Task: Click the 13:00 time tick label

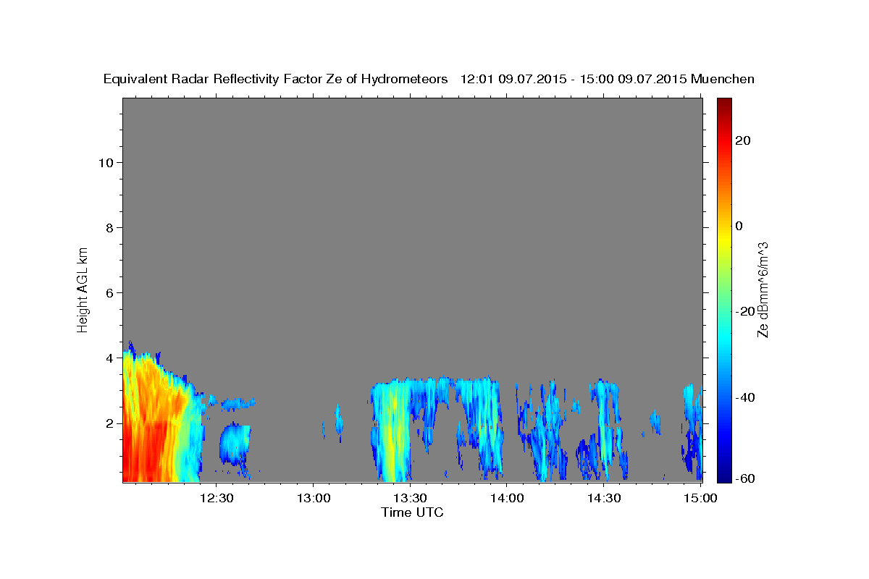Action: (x=314, y=498)
